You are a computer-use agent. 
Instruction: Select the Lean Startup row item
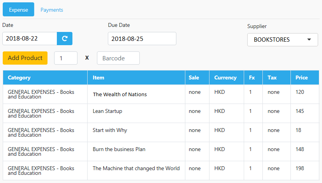tap(107, 111)
